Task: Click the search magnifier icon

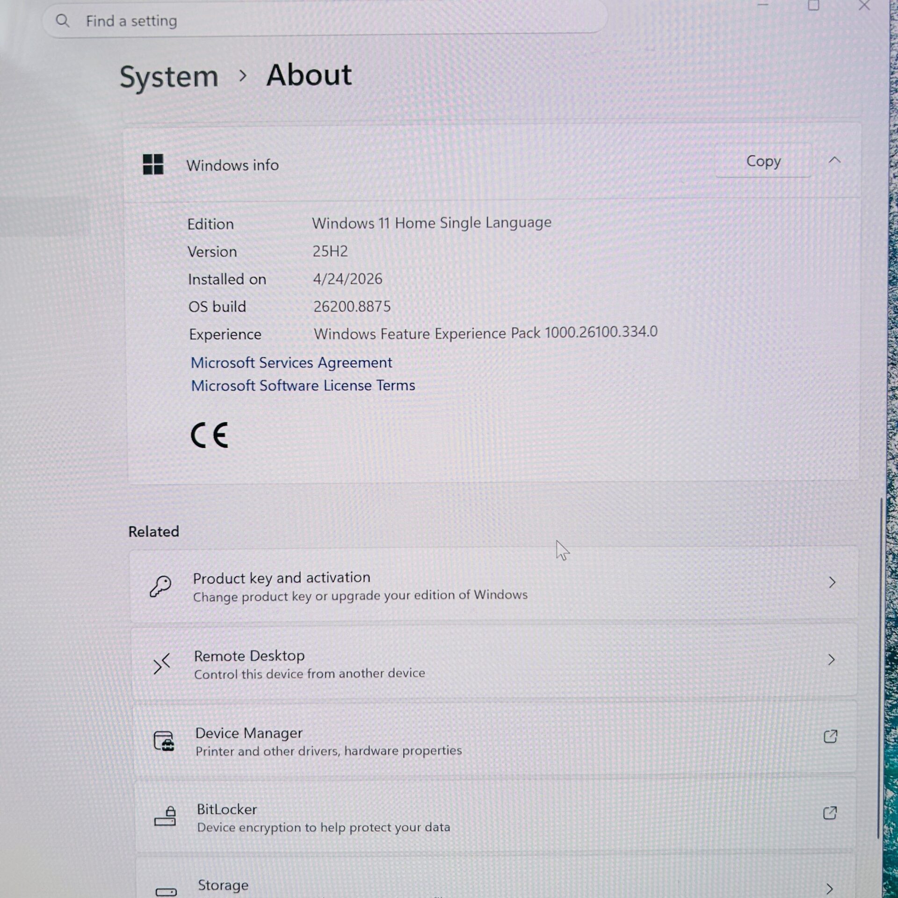Action: [62, 21]
